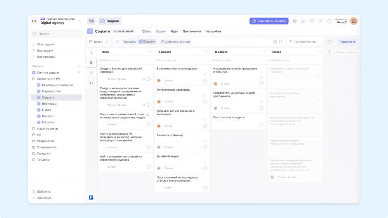Open По умолчанию sorting dropdown
Viewport: 388px width, 218px height.
coord(305,42)
